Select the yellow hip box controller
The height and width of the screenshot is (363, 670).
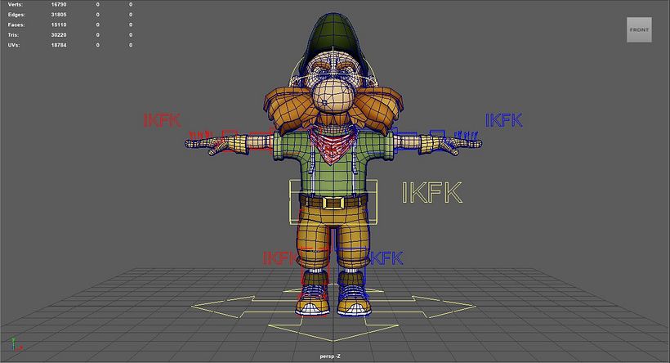(333, 202)
